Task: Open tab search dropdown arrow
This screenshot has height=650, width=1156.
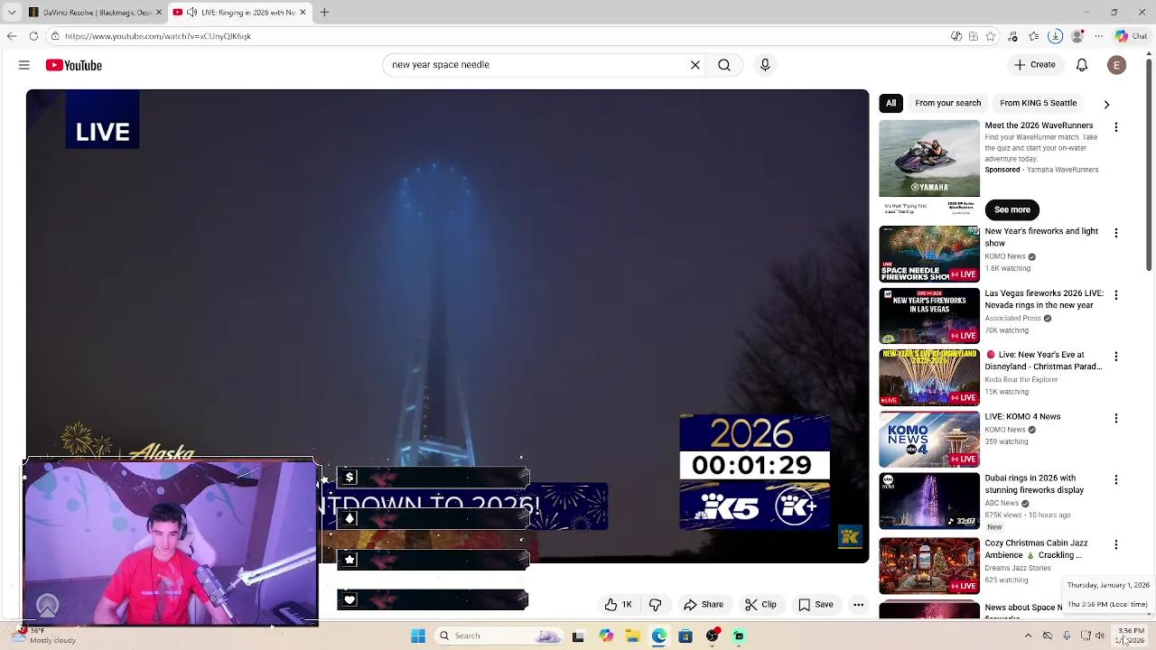Action: click(x=12, y=12)
